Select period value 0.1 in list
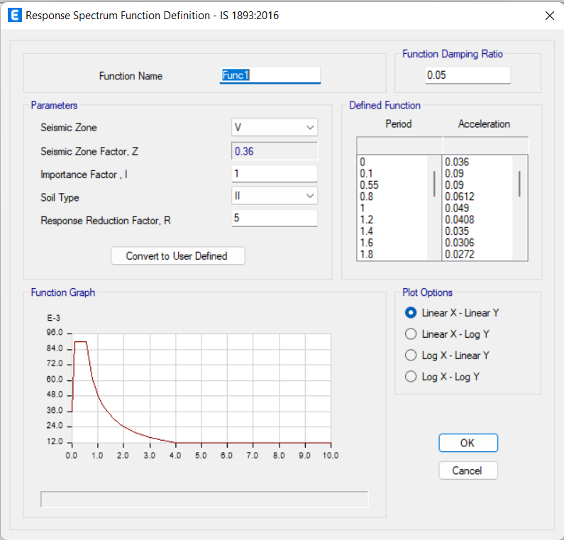564x540 pixels. (366, 173)
